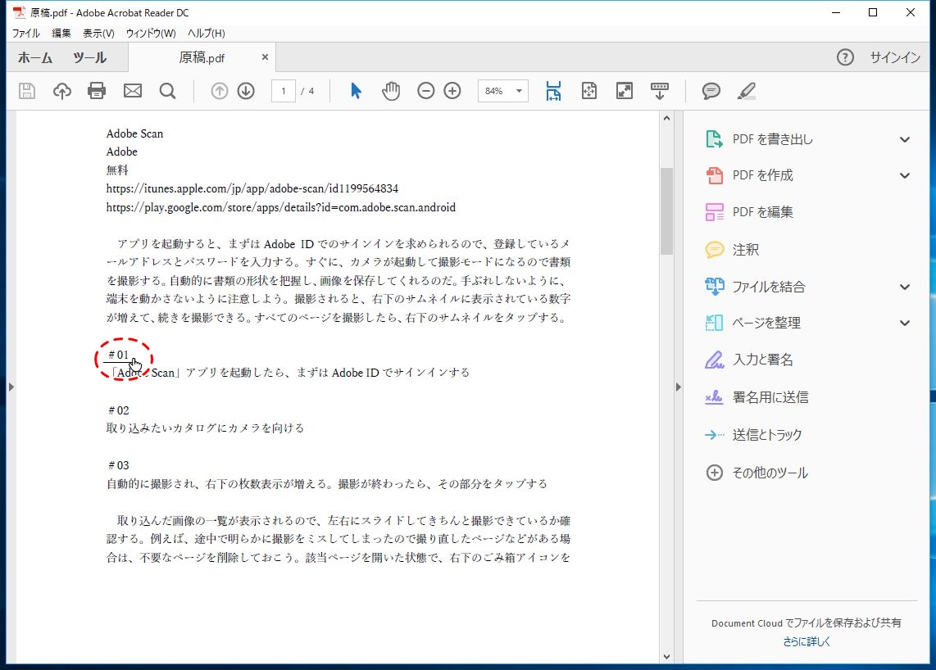Go to next page arrow
Viewport: 936px width, 670px height.
click(246, 91)
